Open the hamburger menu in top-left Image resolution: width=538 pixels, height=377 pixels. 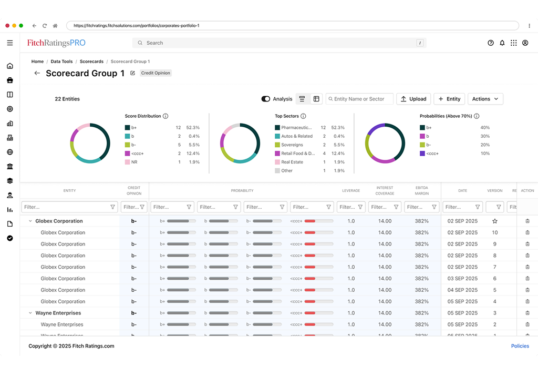click(x=10, y=43)
